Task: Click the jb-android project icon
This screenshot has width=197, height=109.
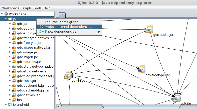Action: click(10, 104)
